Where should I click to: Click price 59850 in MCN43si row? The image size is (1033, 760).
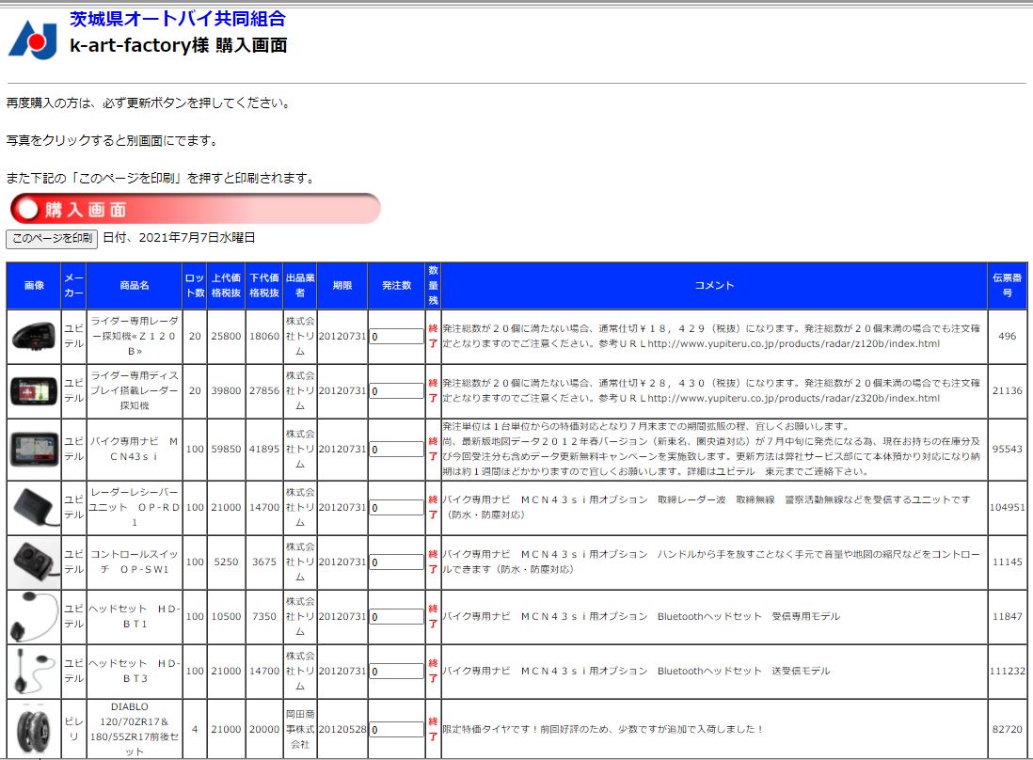(x=226, y=449)
